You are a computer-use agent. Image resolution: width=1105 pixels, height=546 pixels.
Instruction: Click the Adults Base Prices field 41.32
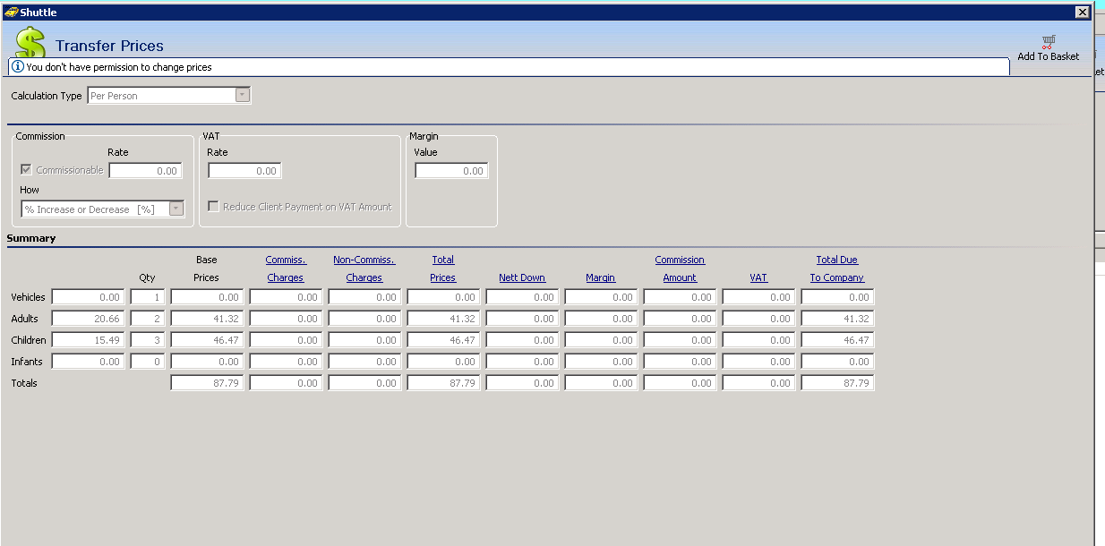[x=207, y=319]
